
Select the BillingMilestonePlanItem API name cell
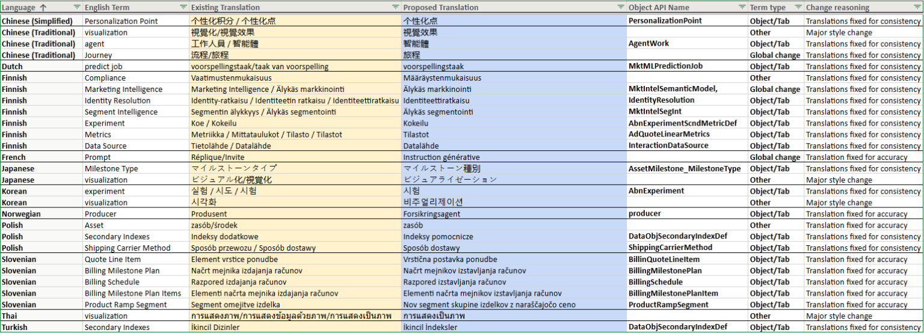pos(687,293)
